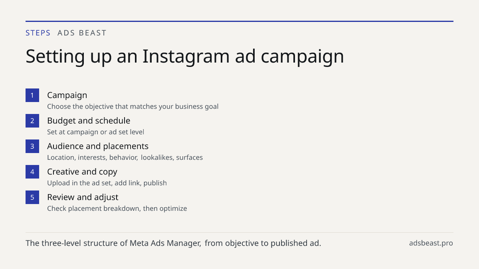This screenshot has height=269, width=479.
Task: Select the 'Creative and copy' heading
Action: (82, 172)
